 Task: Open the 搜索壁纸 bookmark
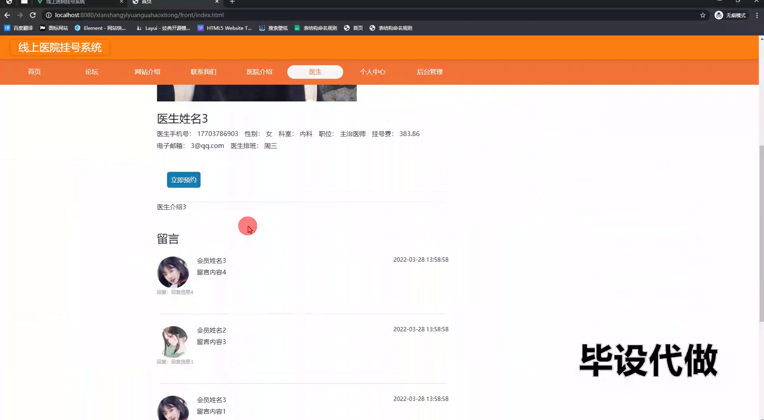(273, 28)
